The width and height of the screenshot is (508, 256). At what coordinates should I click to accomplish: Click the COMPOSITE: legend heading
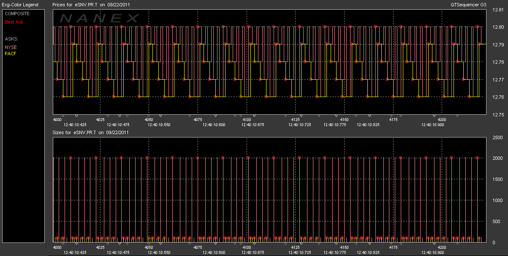point(16,13)
